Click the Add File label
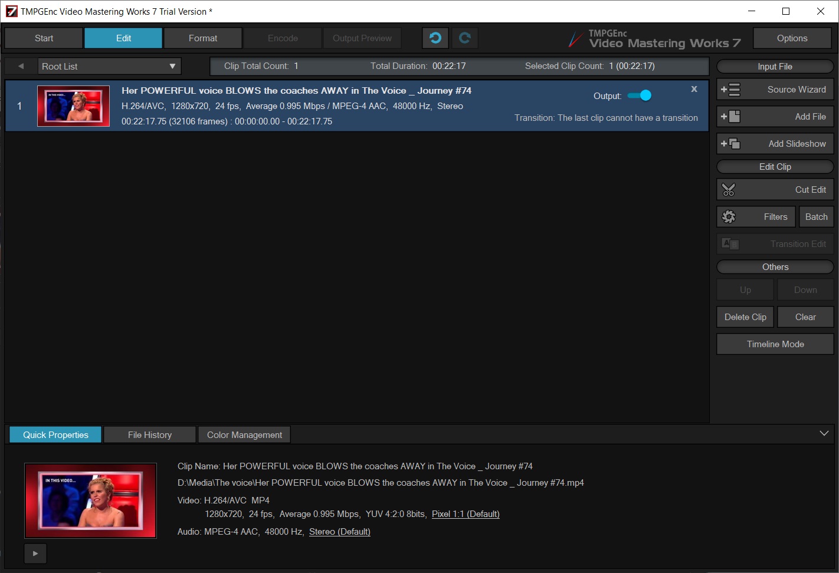Image resolution: width=839 pixels, height=573 pixels. click(x=811, y=117)
